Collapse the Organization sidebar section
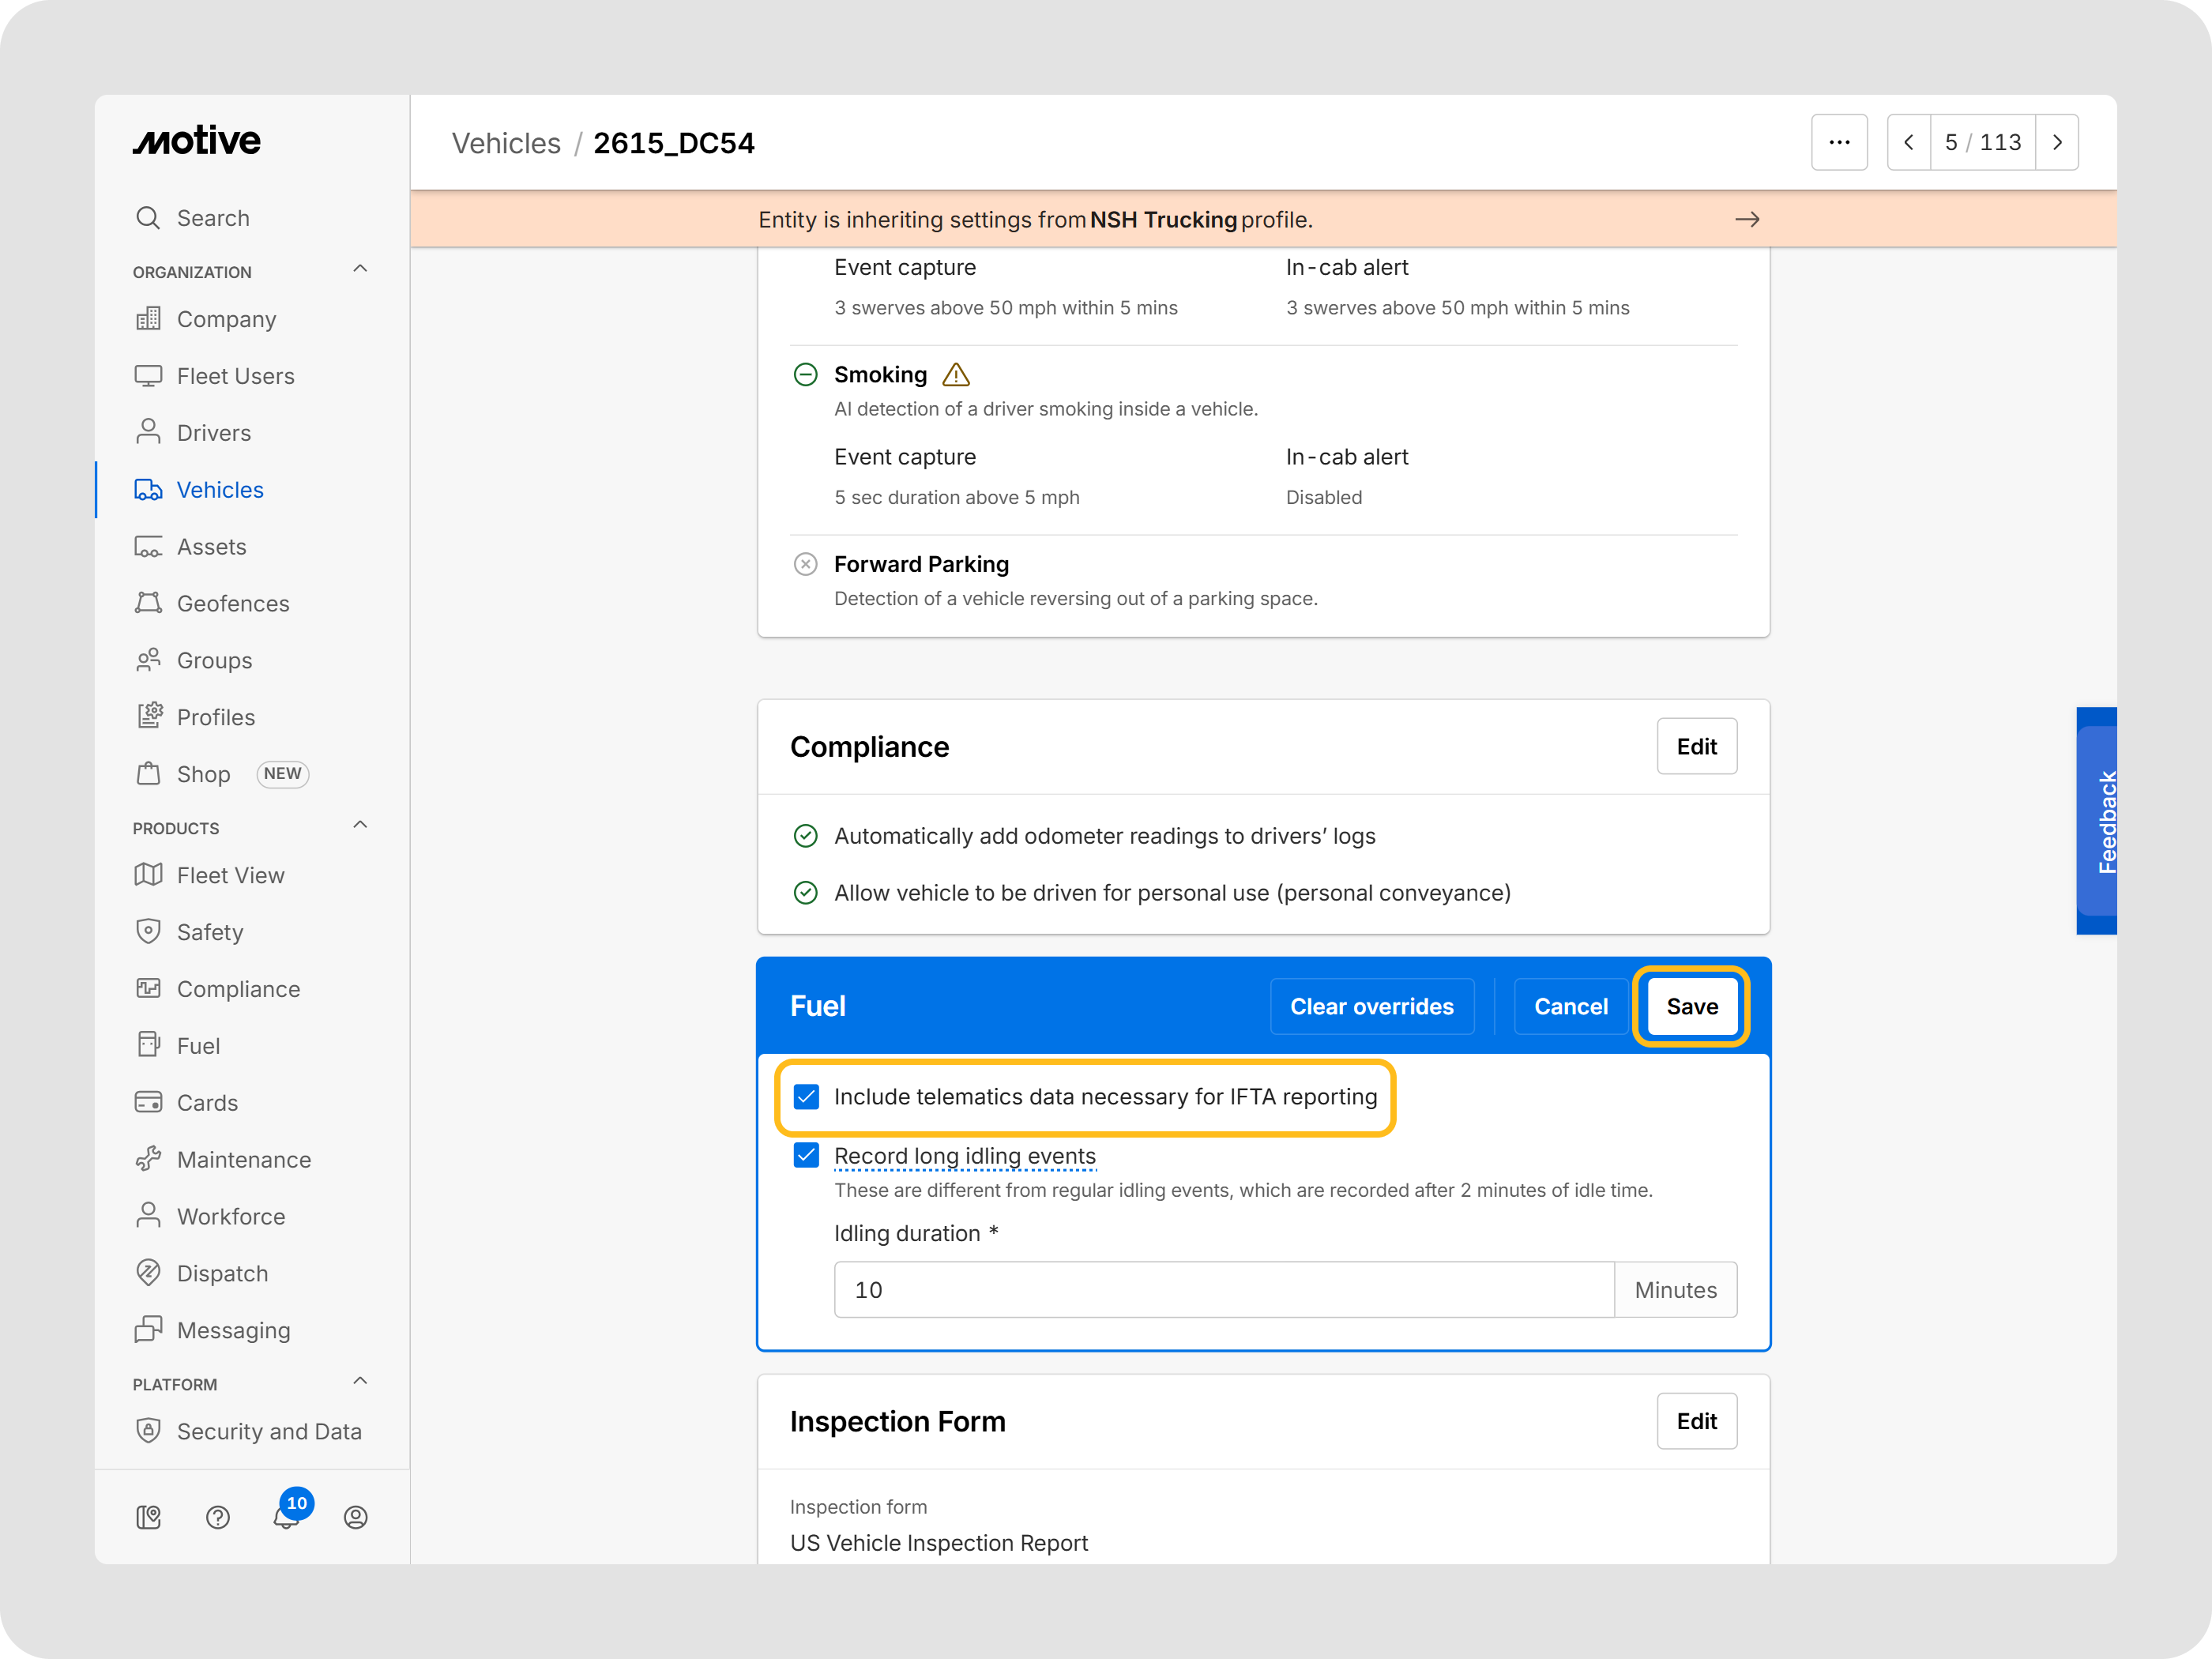Image resolution: width=2212 pixels, height=1659 pixels. coord(360,270)
